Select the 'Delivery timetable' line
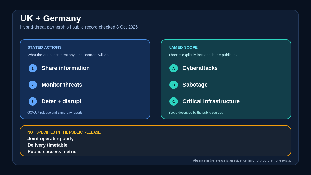 pos(47,145)
